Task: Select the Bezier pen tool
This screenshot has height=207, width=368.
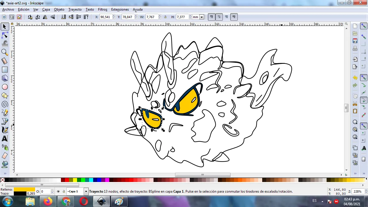Action: [x=5, y=121]
